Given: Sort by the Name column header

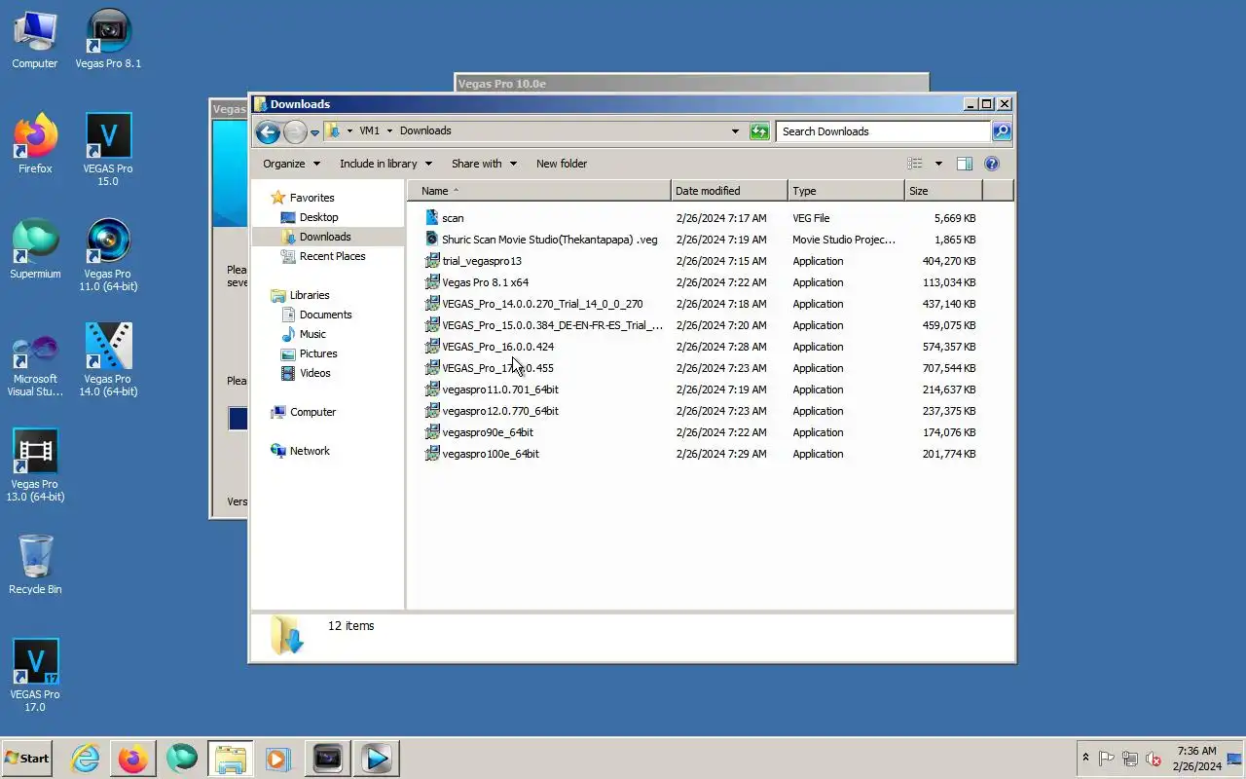Looking at the screenshot, I should (539, 191).
